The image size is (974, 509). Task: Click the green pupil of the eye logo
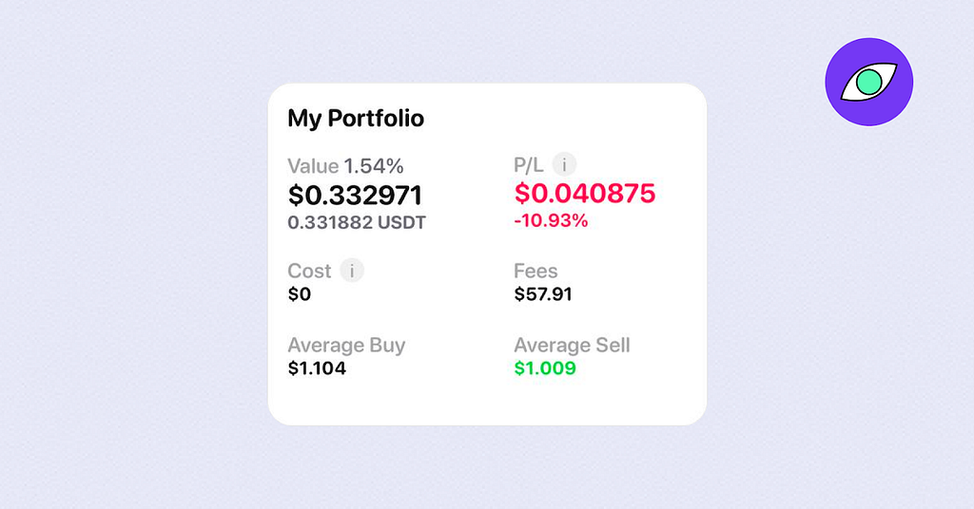pyautogui.click(x=868, y=82)
